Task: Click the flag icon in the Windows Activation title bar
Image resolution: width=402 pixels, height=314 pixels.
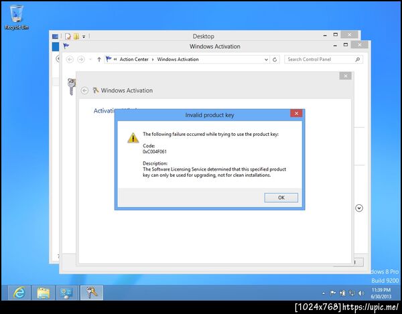Action: tap(66, 46)
